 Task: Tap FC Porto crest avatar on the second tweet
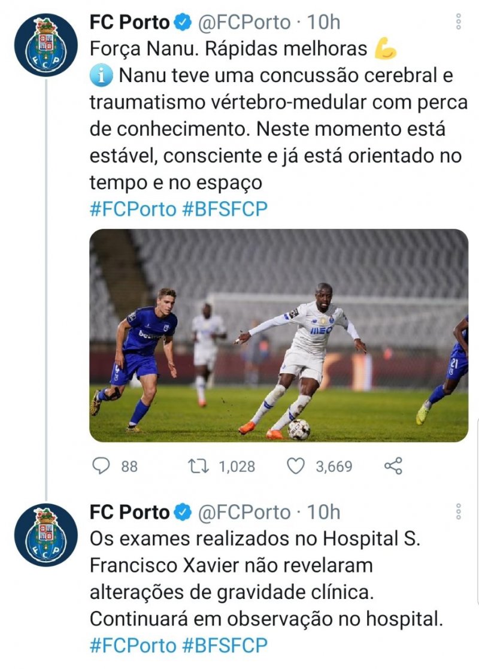point(46,535)
